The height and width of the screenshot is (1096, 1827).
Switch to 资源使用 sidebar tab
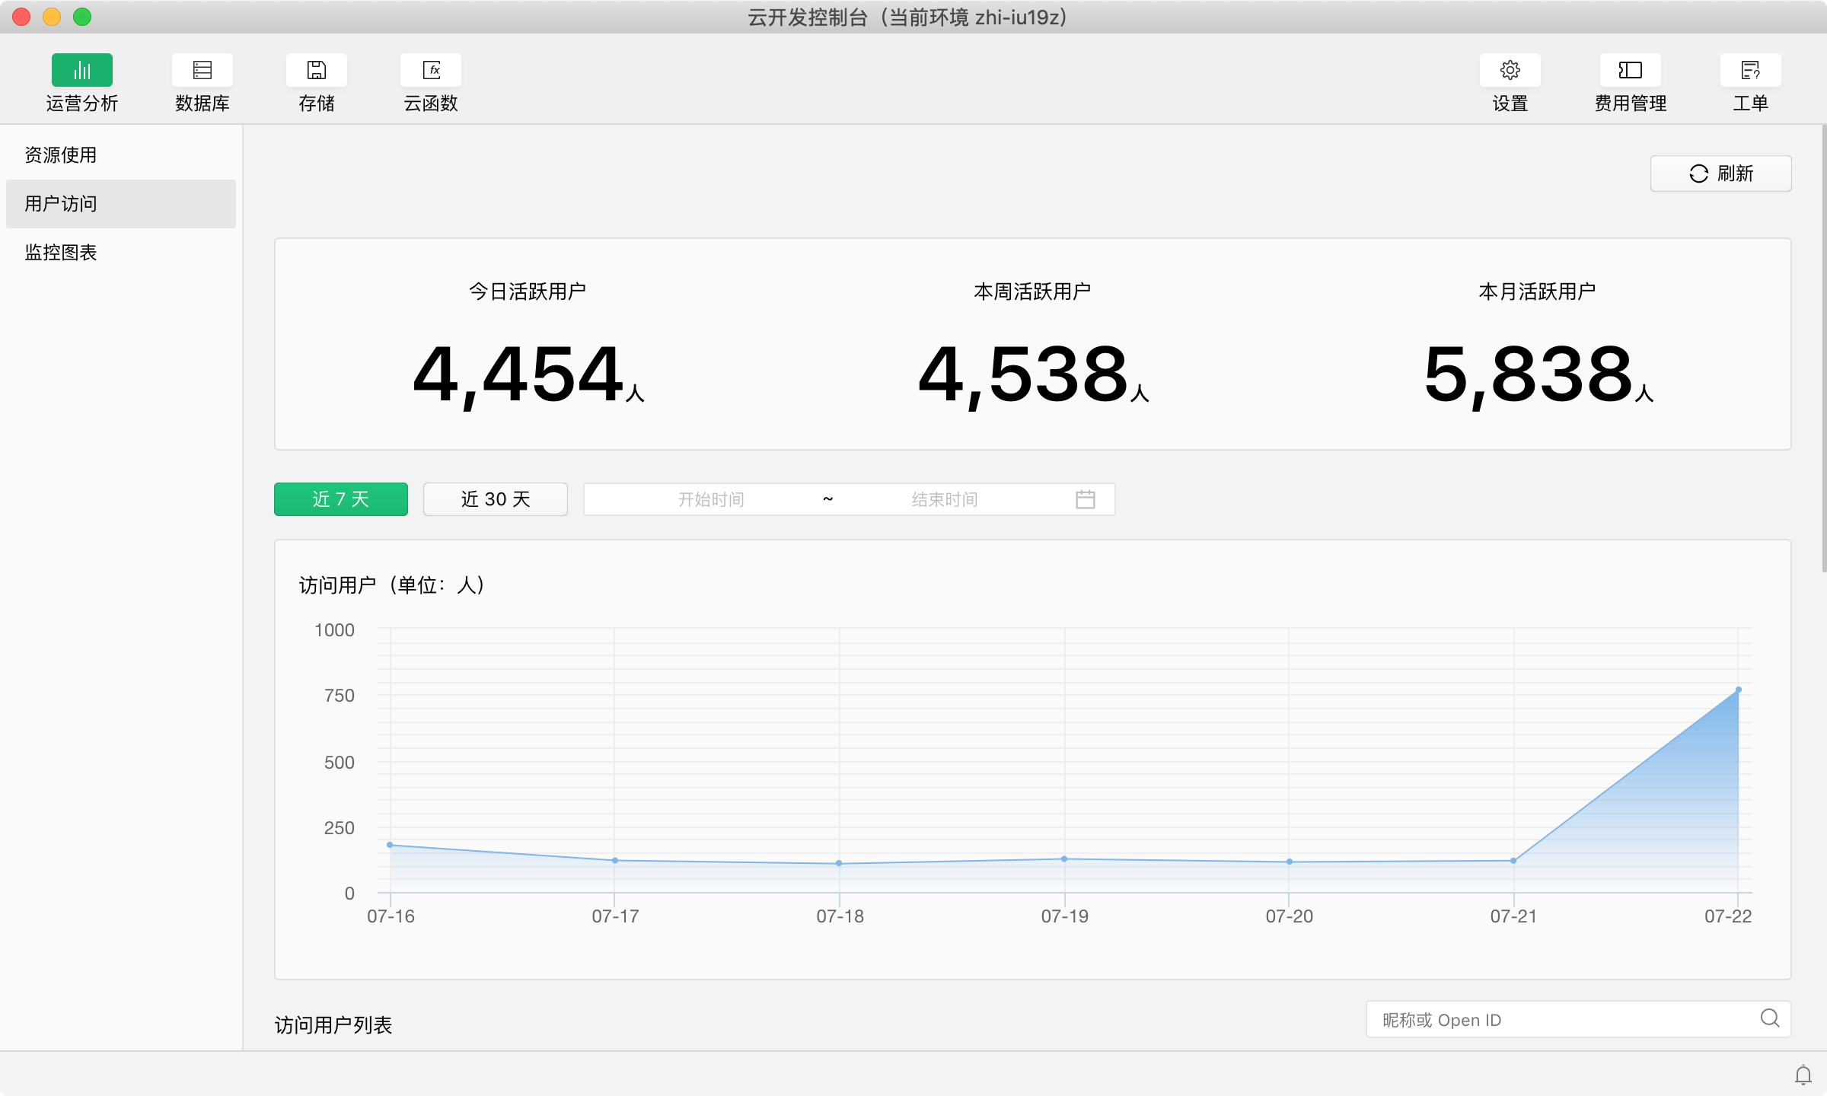(61, 155)
